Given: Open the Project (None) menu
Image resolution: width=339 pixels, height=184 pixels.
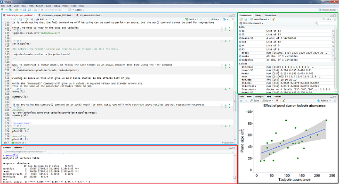Looking at the screenshot, I should tap(328, 10).
